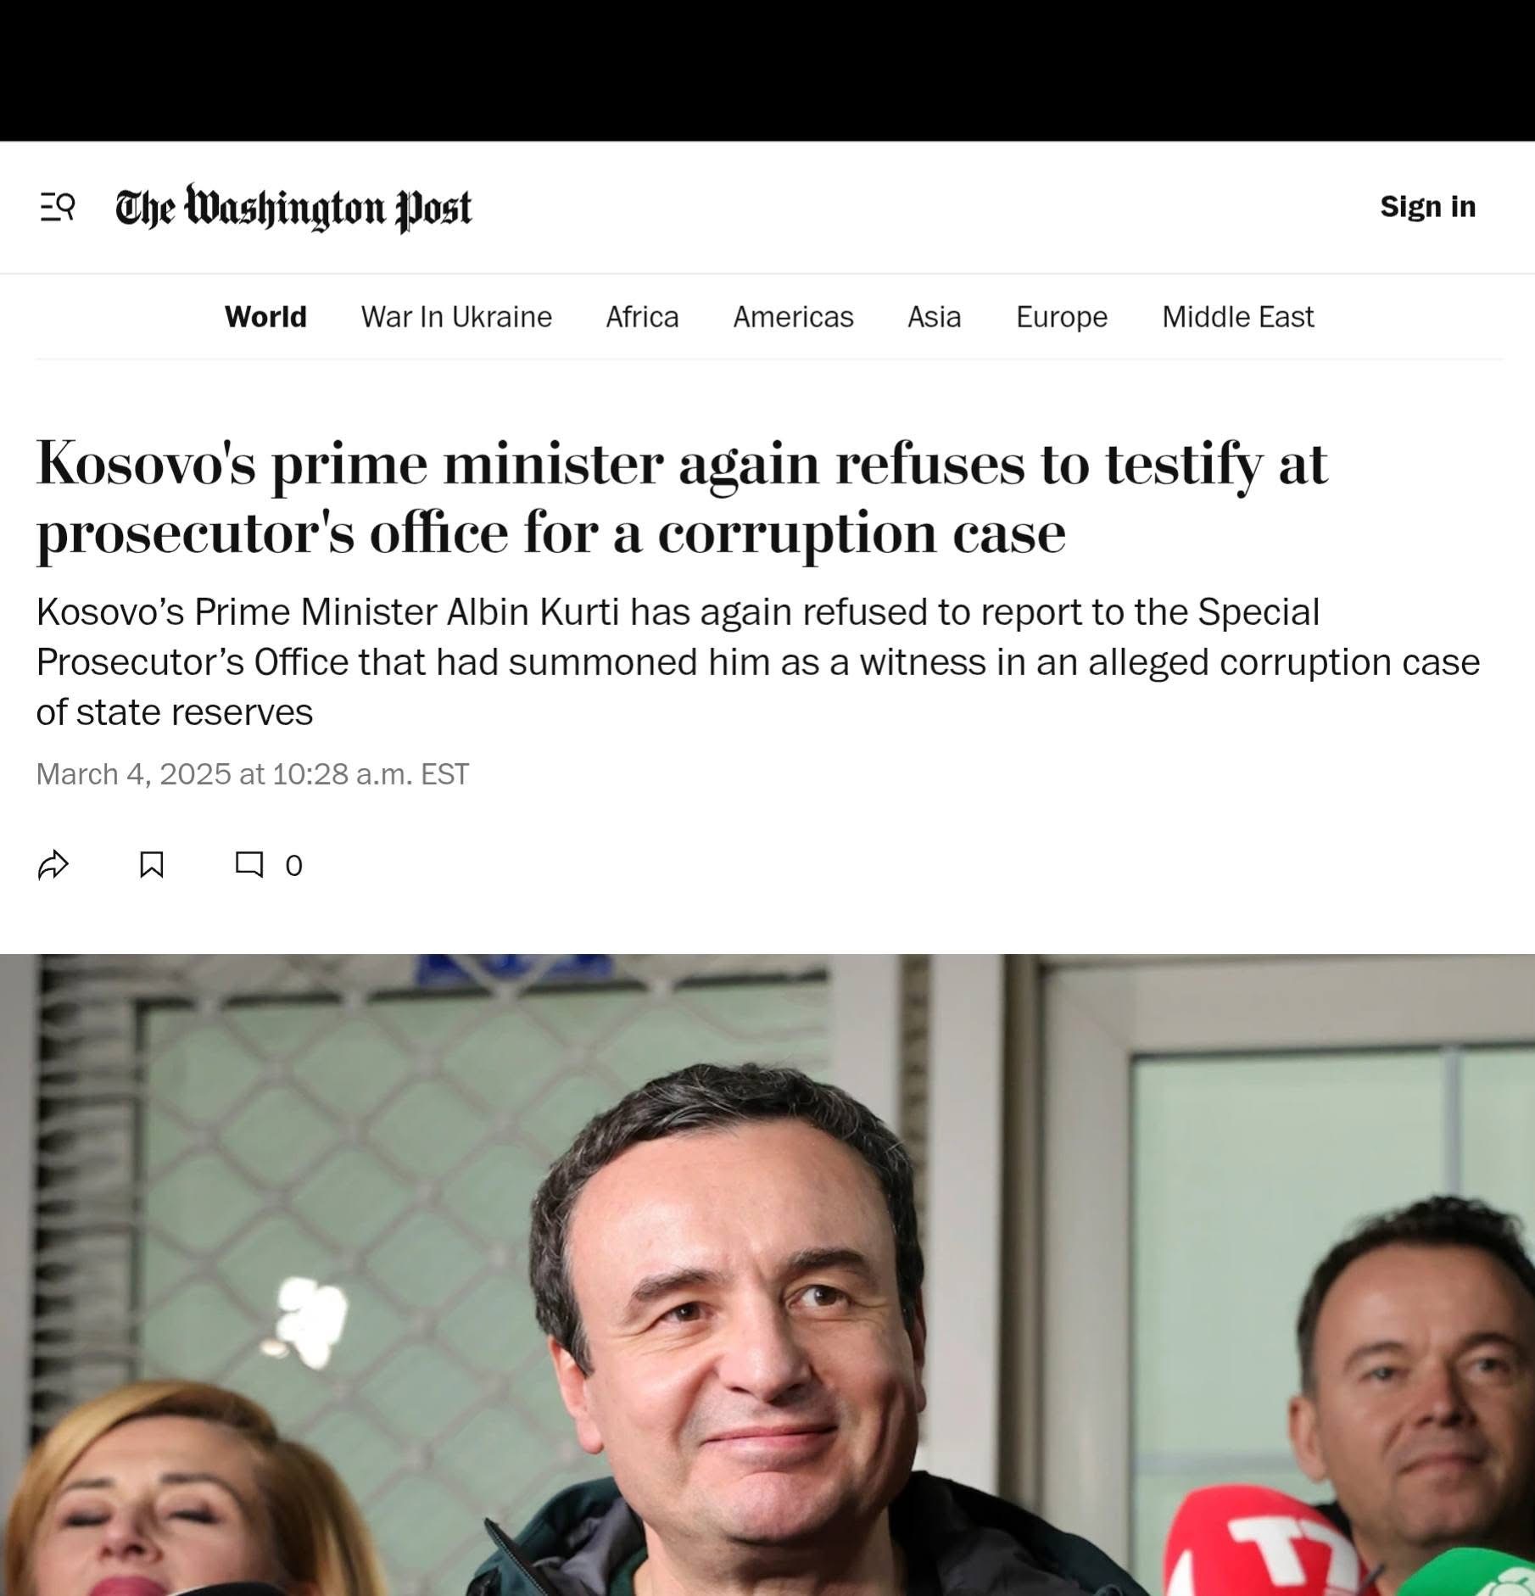
Task: Open comments via the speech bubble icon
Action: (x=248, y=864)
